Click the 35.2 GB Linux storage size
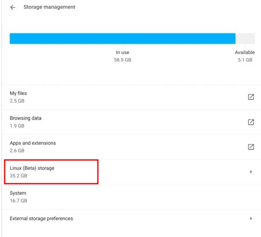The width and height of the screenshot is (261, 237). [x=18, y=176]
